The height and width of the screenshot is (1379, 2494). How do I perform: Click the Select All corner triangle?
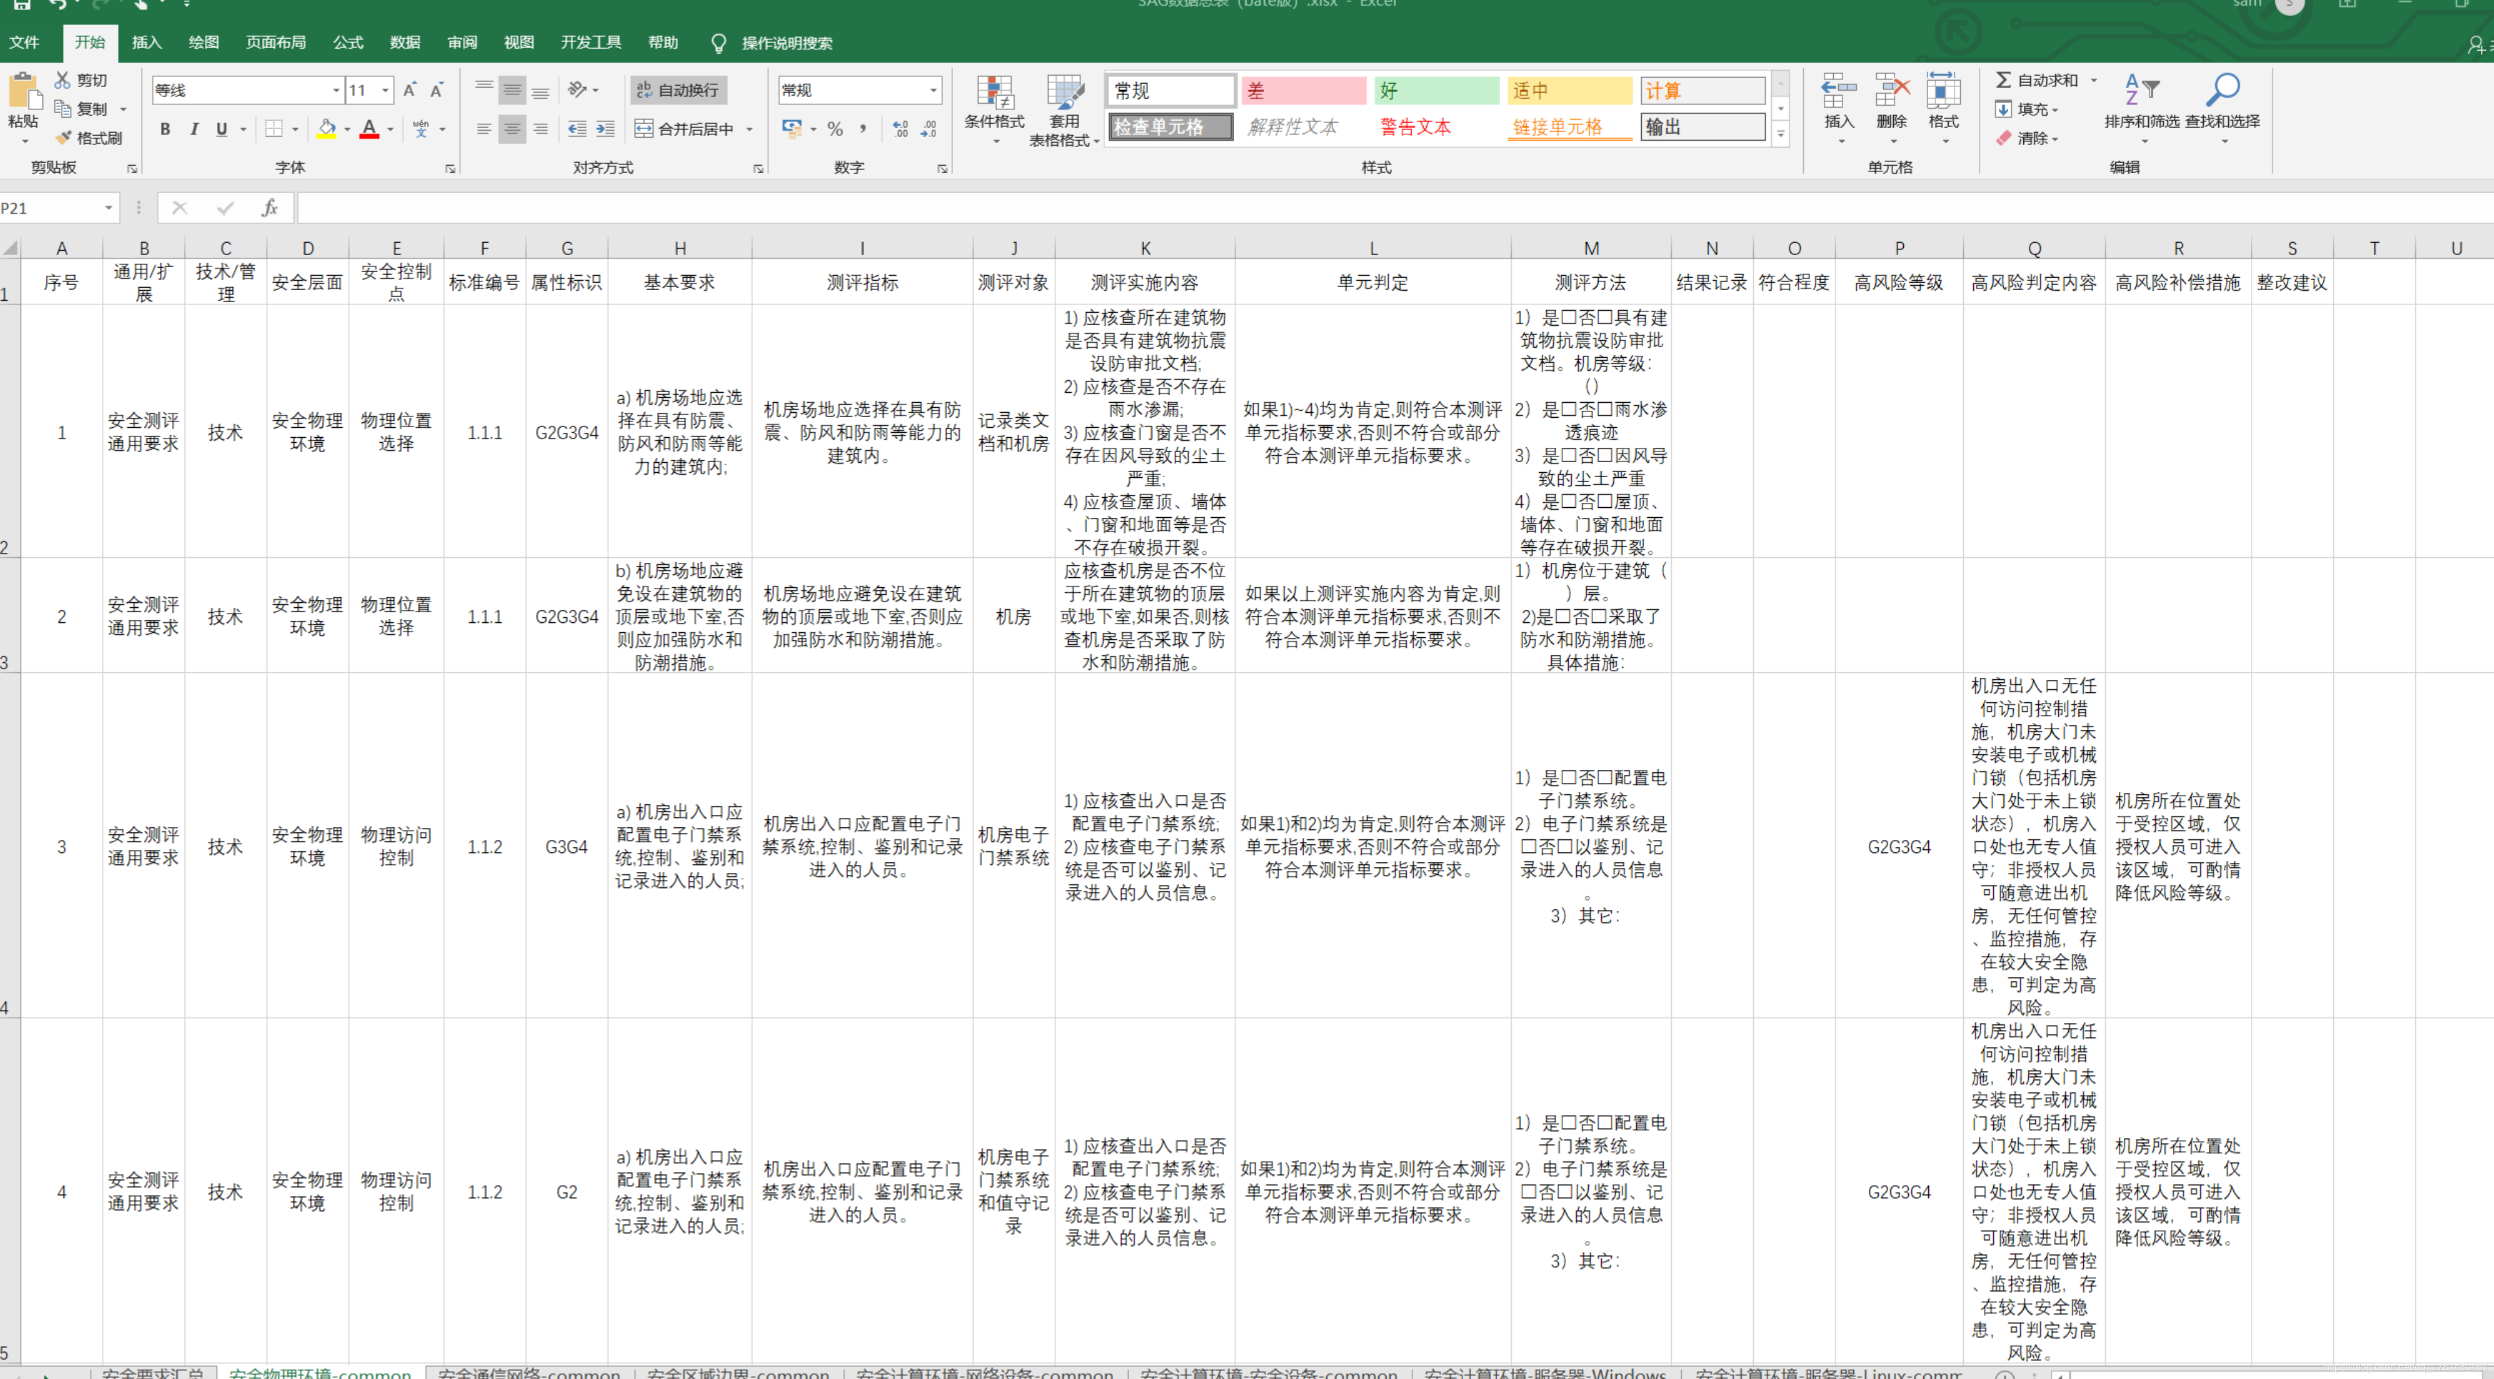9,248
